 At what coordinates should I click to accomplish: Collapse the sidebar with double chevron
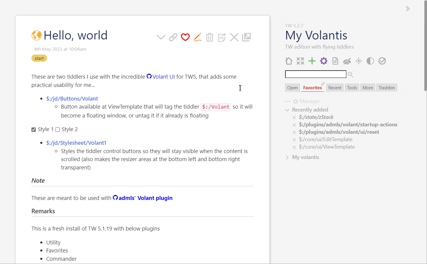408,9
